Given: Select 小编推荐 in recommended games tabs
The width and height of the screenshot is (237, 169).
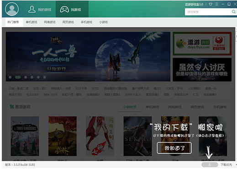Looking at the screenshot, I should 130,107.
